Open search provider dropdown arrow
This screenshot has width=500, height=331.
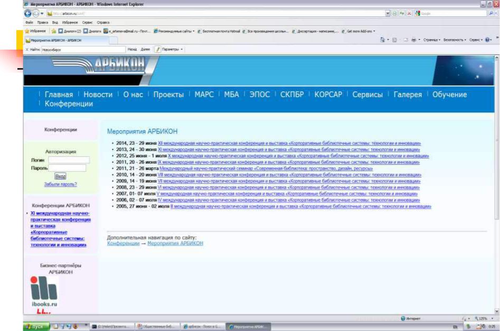tap(496, 13)
